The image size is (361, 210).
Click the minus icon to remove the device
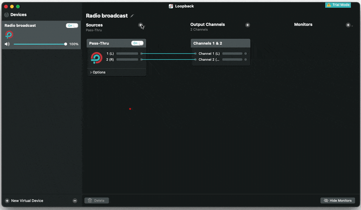tap(75, 200)
